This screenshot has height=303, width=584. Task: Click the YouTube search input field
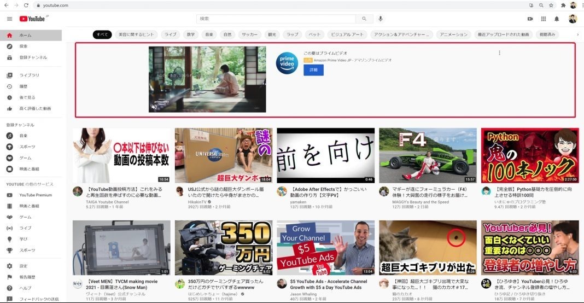pyautogui.click(x=276, y=19)
